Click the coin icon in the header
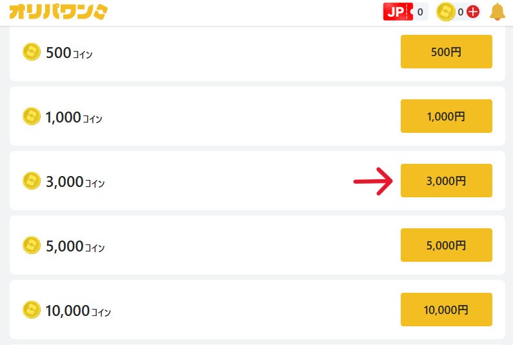Screen dimensions: 513x345 click(446, 12)
